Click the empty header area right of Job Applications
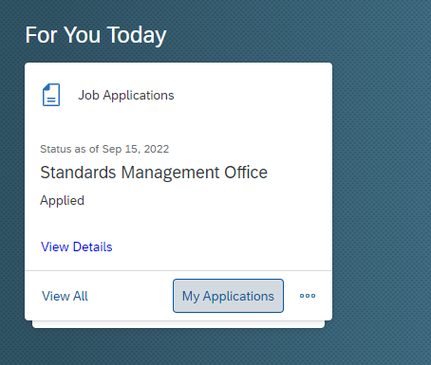Image resolution: width=431 pixels, height=365 pixels. [250, 95]
